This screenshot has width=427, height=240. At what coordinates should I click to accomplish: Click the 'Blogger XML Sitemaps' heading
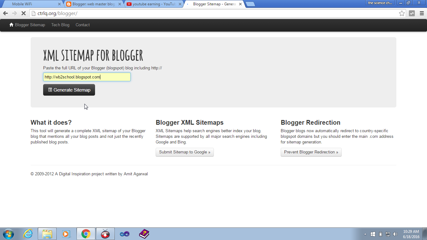coord(190,122)
